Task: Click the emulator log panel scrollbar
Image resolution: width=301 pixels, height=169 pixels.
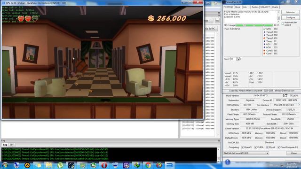Action: pyautogui.click(x=218, y=154)
